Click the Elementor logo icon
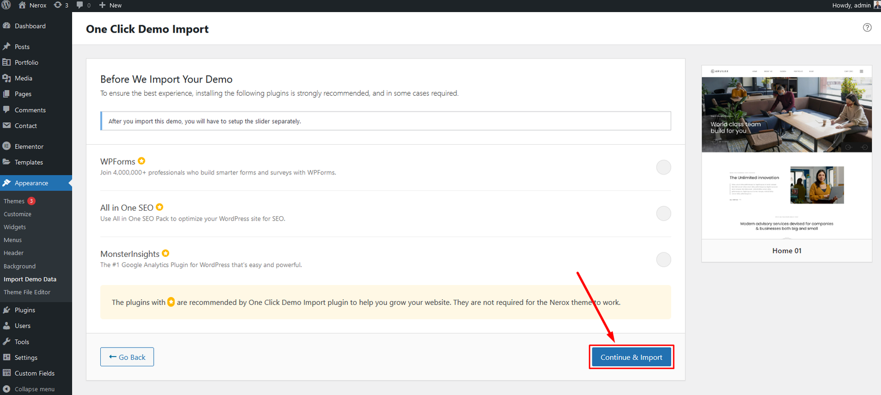Image resolution: width=881 pixels, height=395 pixels. coord(7,146)
